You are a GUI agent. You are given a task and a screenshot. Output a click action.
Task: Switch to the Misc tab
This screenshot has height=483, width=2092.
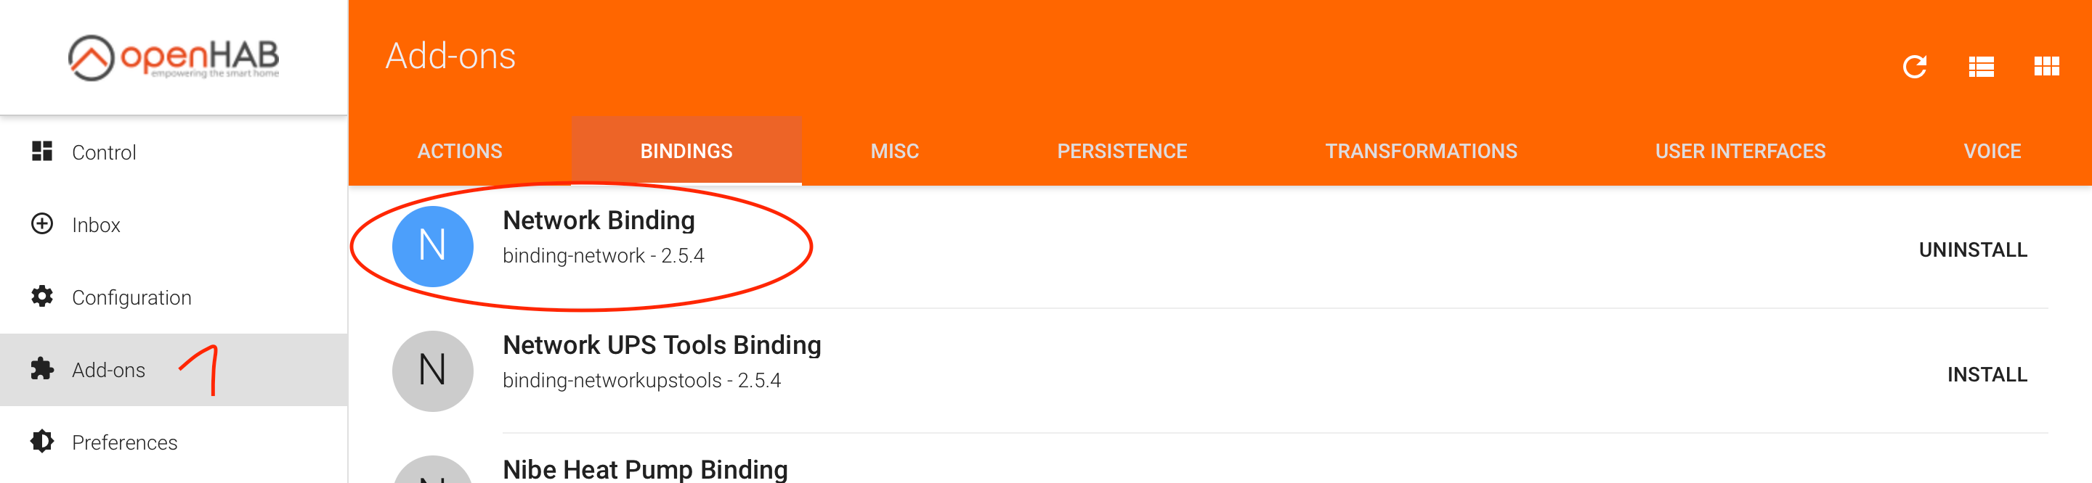(894, 152)
